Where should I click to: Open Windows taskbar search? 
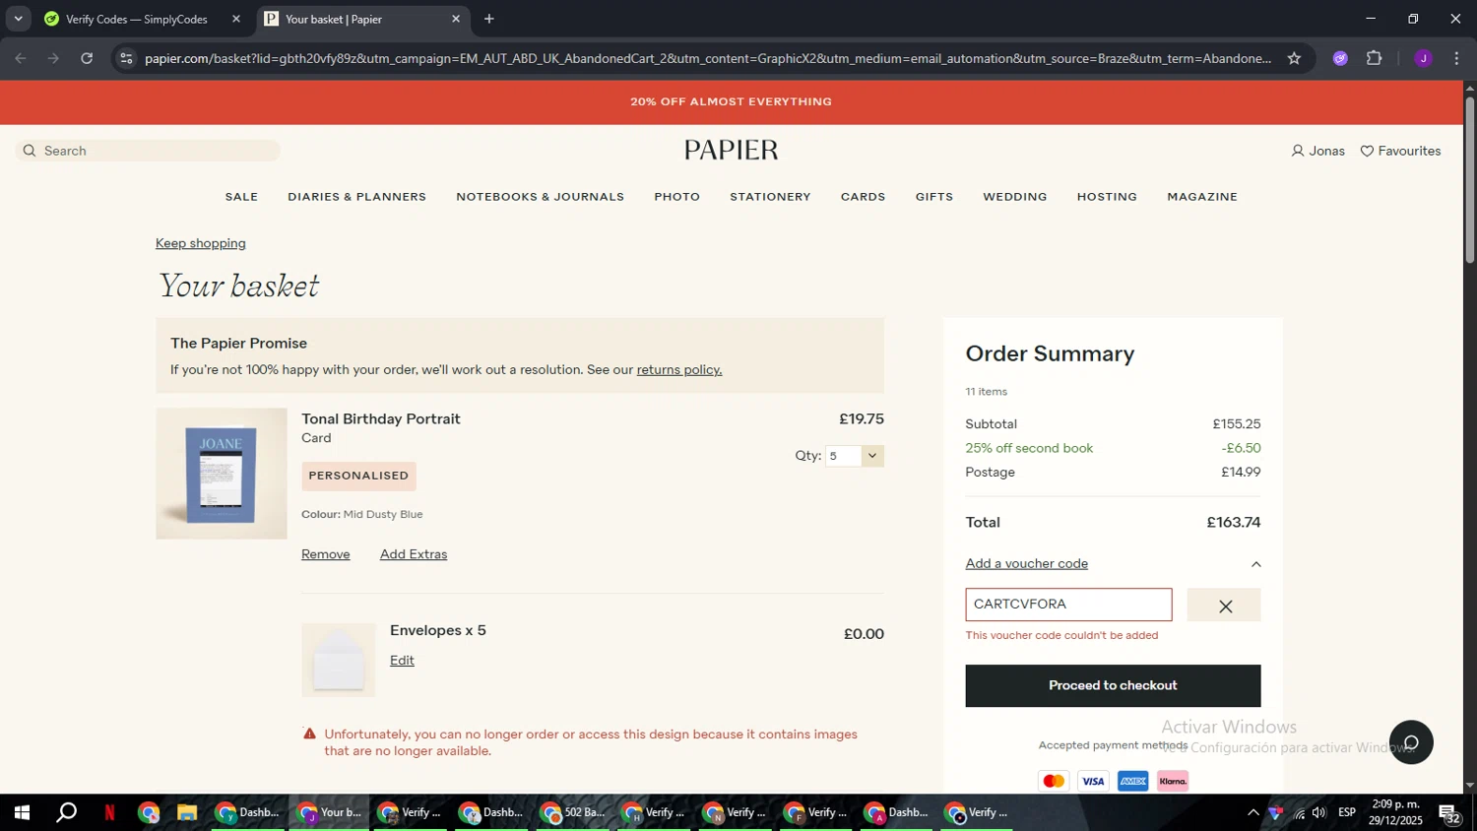click(66, 813)
